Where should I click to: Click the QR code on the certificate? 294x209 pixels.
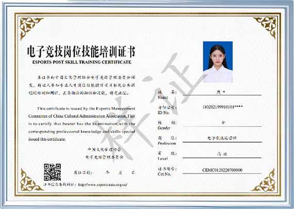coord(53,172)
